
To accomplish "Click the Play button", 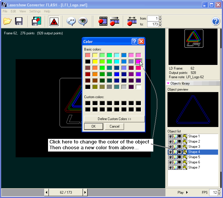I will pyautogui.click(x=183, y=193).
